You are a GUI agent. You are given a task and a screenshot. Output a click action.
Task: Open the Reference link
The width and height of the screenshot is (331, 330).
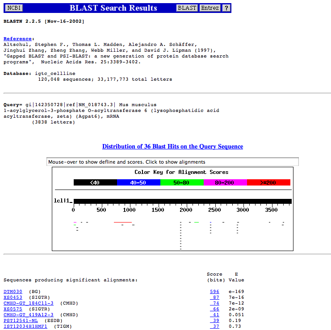click(17, 39)
